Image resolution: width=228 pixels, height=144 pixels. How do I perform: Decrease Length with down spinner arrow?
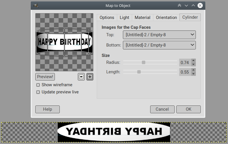pos(193,74)
